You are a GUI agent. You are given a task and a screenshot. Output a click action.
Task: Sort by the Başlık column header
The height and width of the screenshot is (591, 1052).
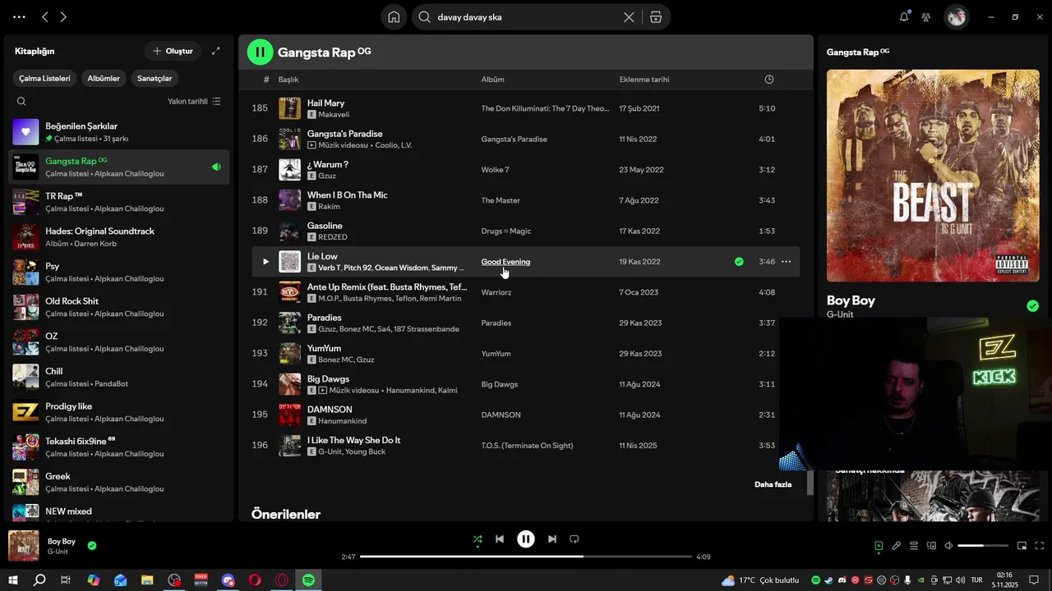pos(288,80)
